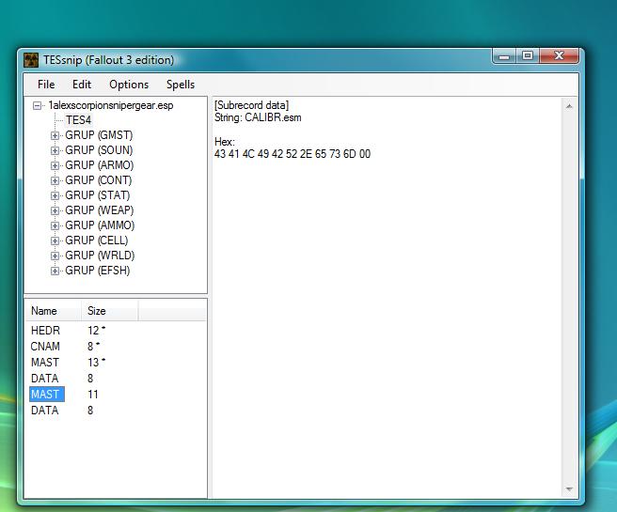The width and height of the screenshot is (617, 512).
Task: Select GRUP (SOUN) tree label
Action: (x=99, y=150)
